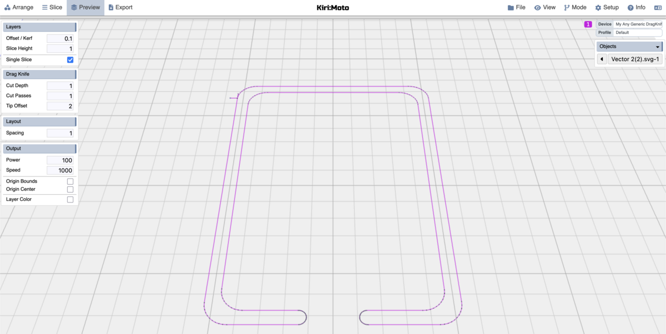This screenshot has width=666, height=334.
Task: Click the Export file icon
Action: point(111,8)
